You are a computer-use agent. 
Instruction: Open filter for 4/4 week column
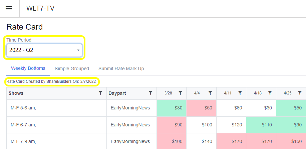[210, 93]
